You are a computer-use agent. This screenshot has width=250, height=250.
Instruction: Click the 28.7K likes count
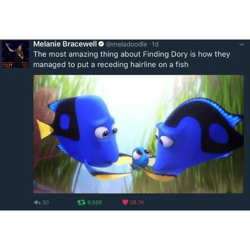137,202
